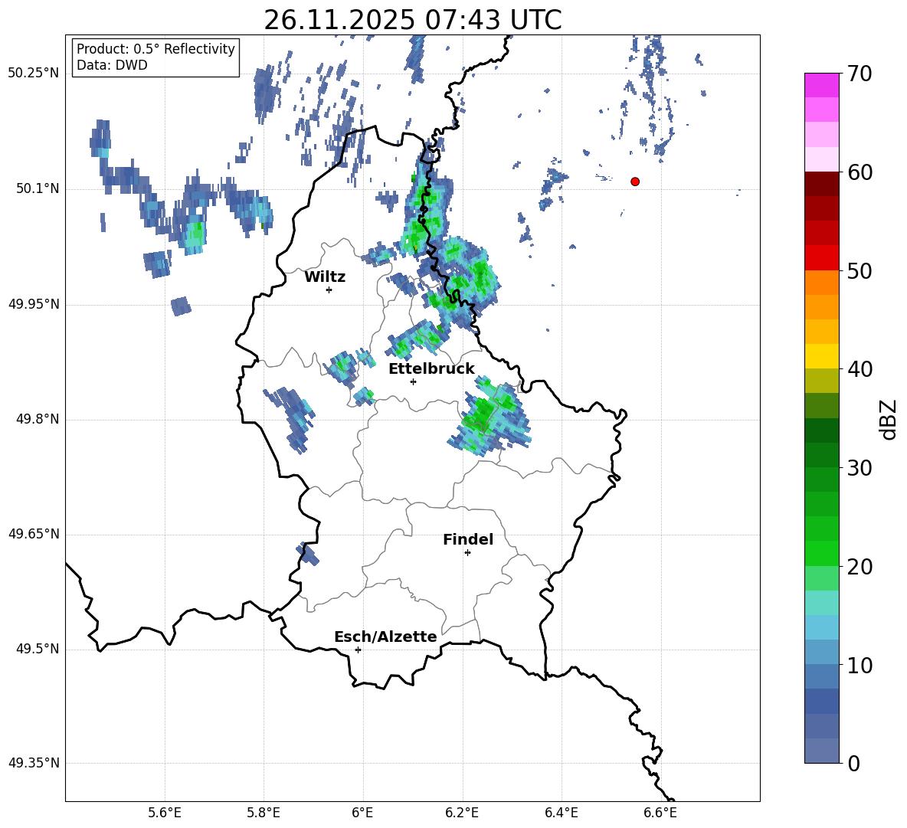
Task: Click the 6.2°E longitude label
Action: (462, 813)
